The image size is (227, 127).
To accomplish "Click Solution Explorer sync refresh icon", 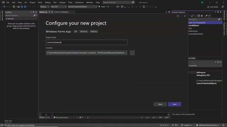I will [192, 16].
